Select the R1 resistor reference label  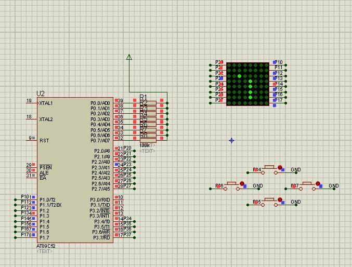[x=143, y=97]
